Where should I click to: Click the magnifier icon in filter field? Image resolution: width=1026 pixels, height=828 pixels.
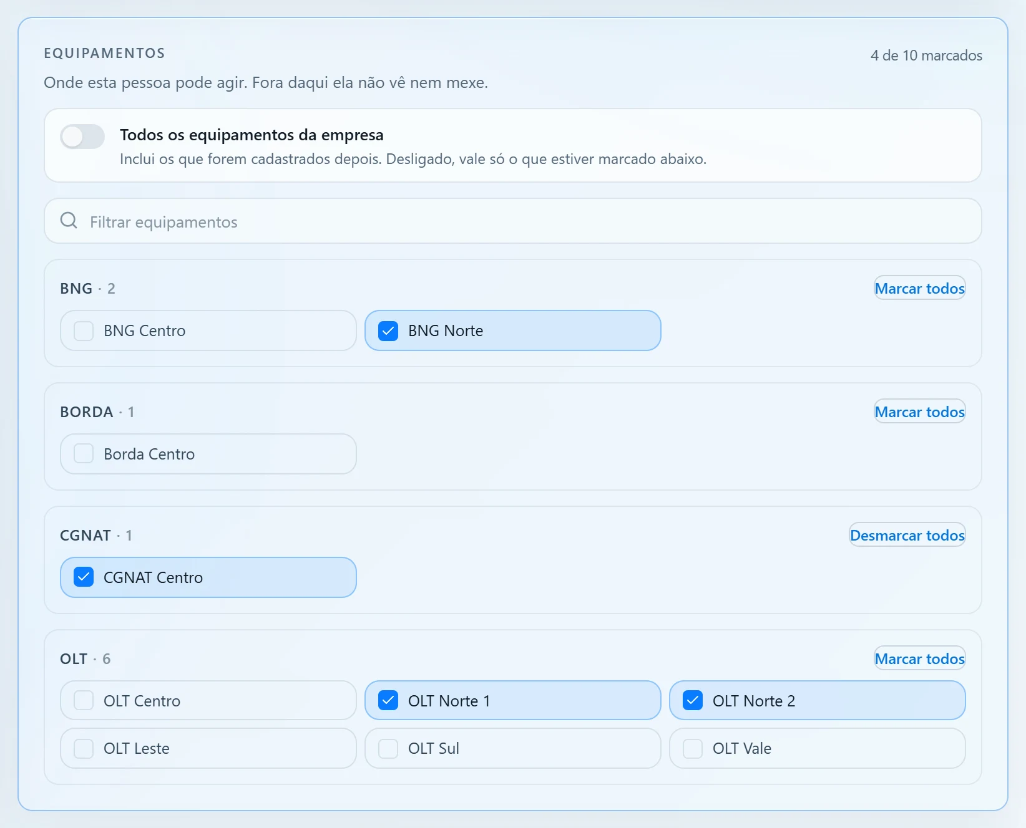coord(69,221)
